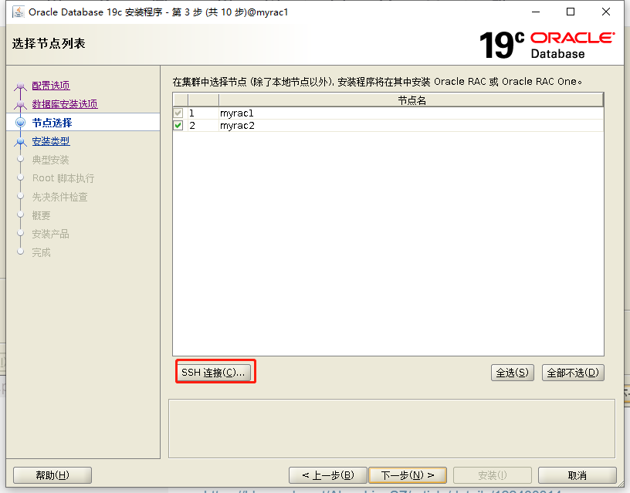Click the step marker beside 安装类型

pos(21,141)
